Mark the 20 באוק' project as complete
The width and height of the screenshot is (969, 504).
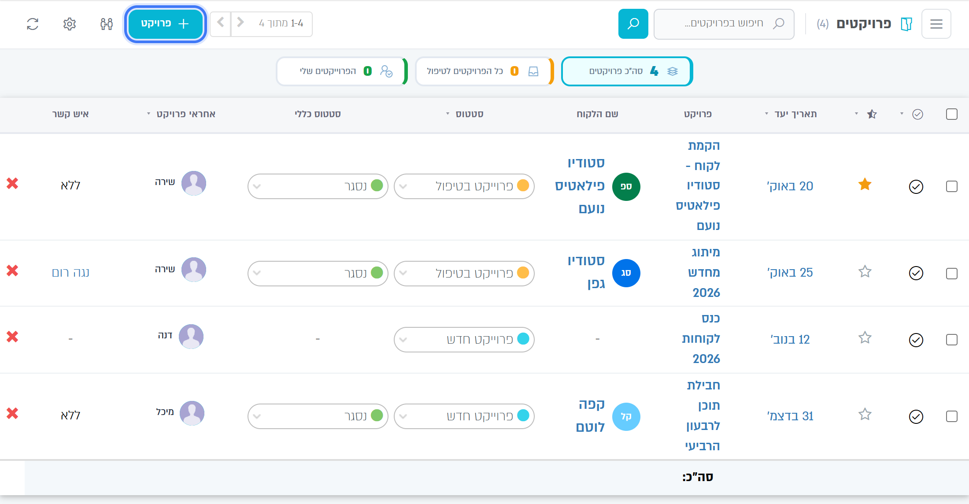pyautogui.click(x=916, y=187)
